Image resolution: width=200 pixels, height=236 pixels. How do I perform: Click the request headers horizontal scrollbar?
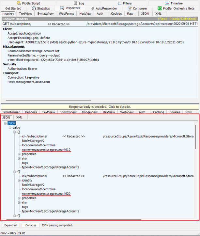coord(49,100)
